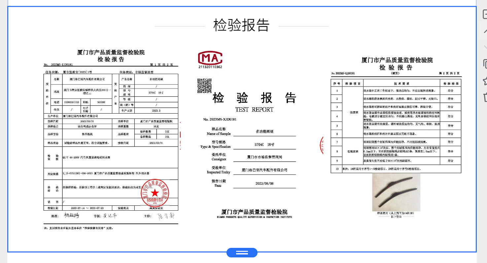Viewport: 487px width, 263px height.
Task: Click the "性能要求" category cell
Action: click(x=353, y=152)
